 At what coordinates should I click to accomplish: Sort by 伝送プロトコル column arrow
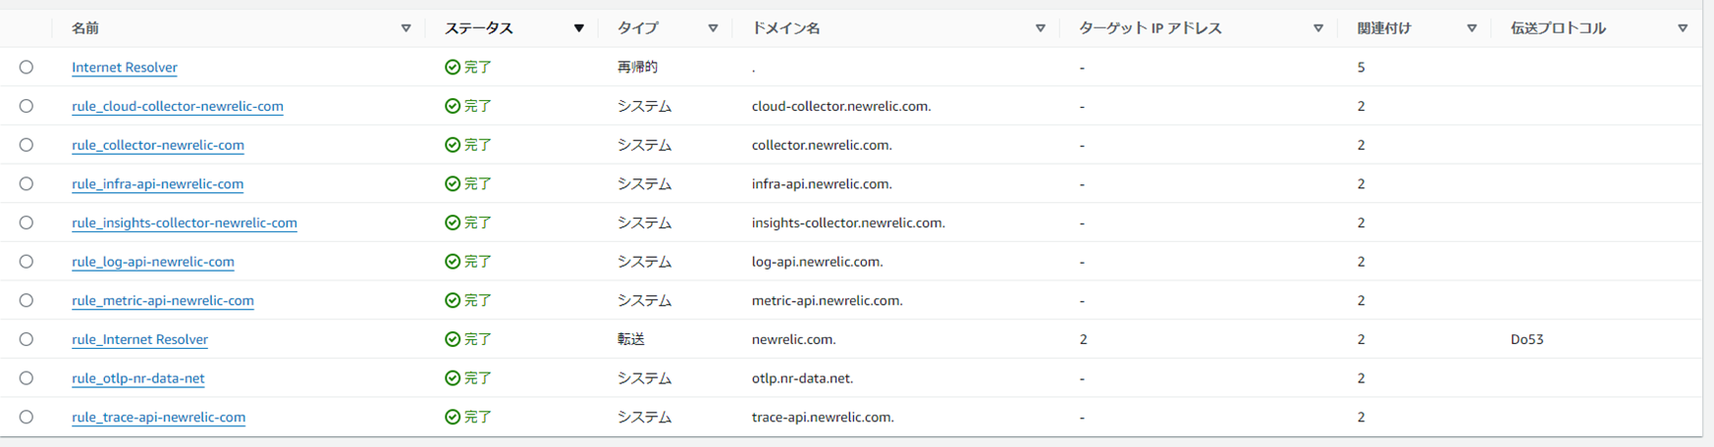[1683, 28]
